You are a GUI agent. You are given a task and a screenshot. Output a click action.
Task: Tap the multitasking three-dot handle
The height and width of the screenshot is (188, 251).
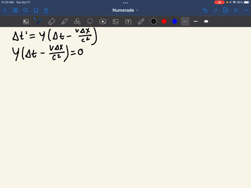(125, 3)
